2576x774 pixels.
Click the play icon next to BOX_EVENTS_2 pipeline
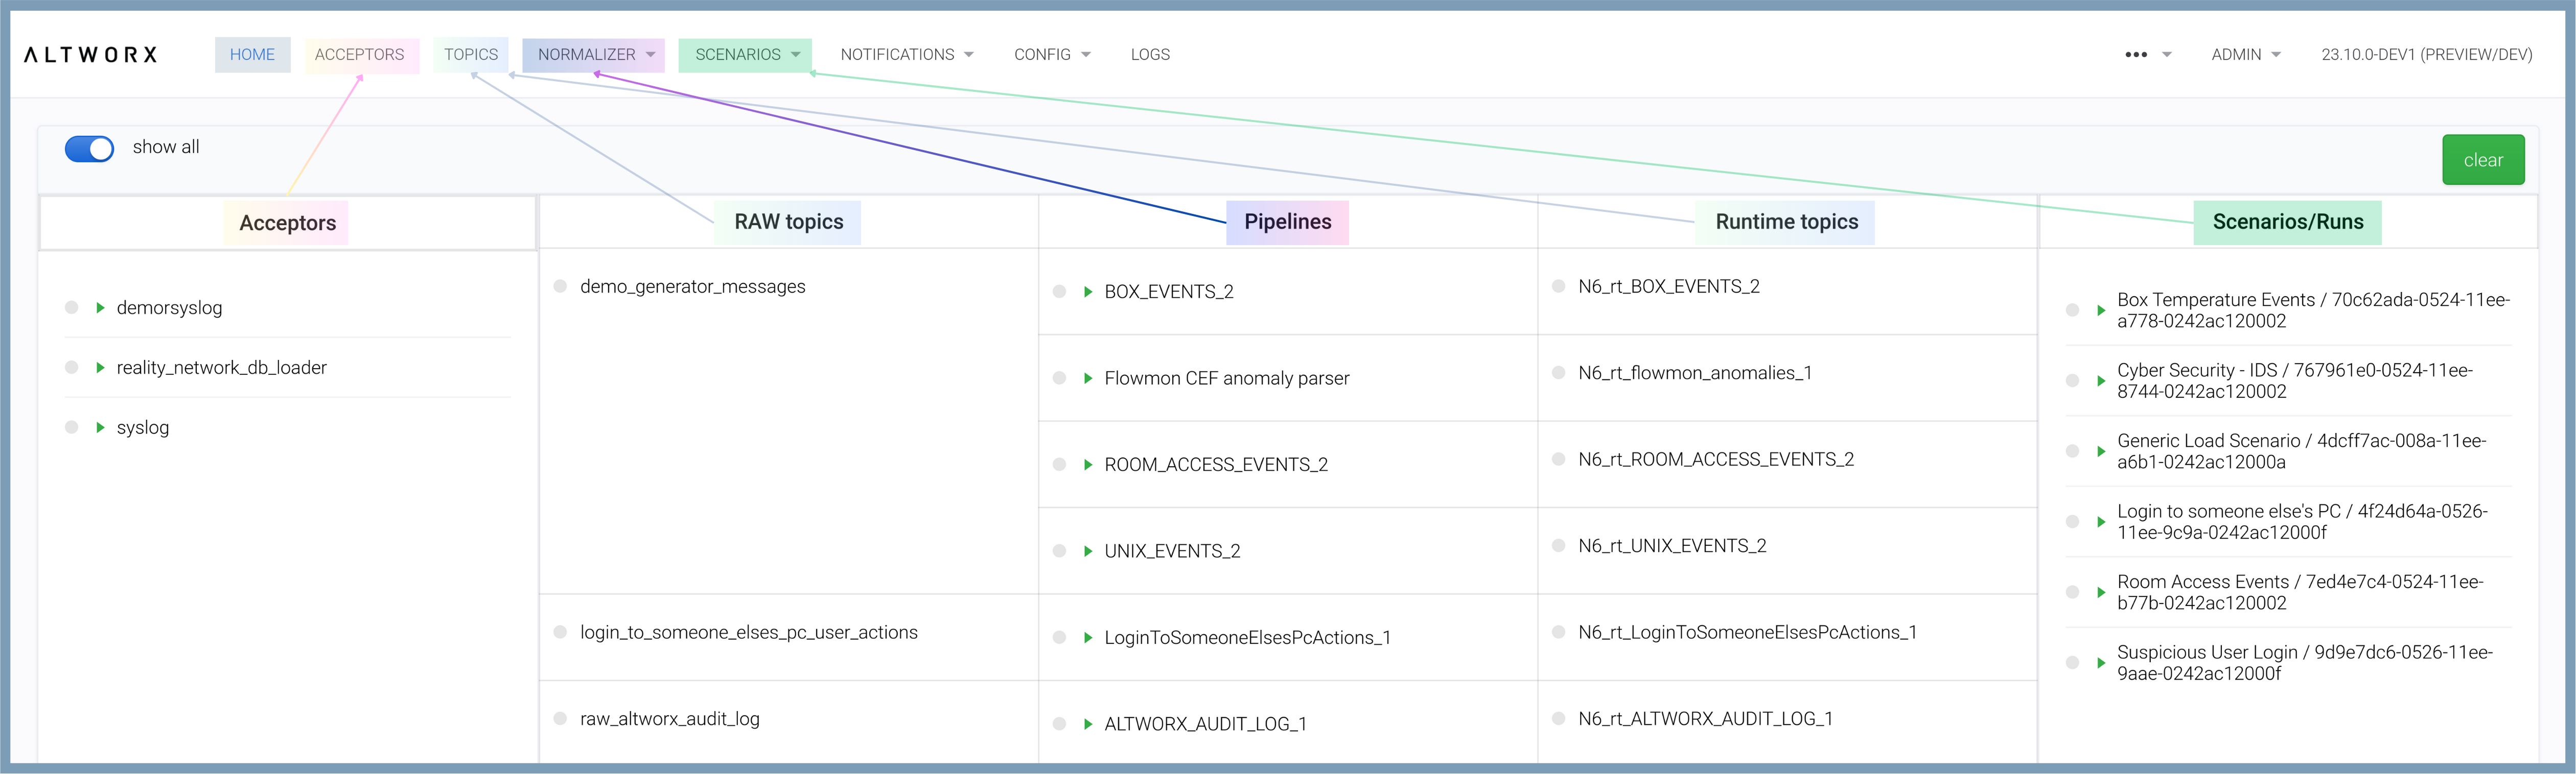pos(1088,292)
